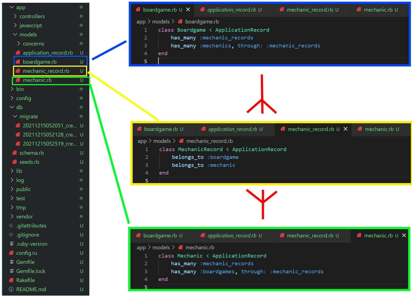Switch to application_record.rb tab in bottom editor

[234, 236]
